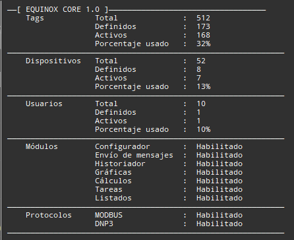Select the Tags percentage 32%

[x=204, y=44]
